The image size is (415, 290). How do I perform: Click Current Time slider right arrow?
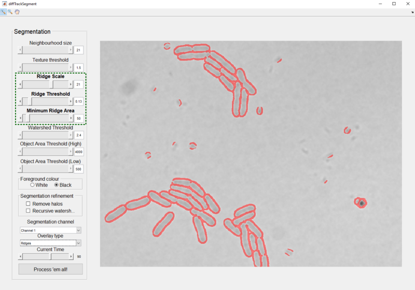[x=71, y=256]
